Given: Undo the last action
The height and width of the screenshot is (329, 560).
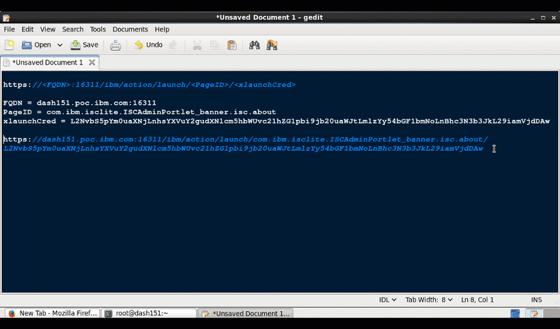Looking at the screenshot, I should click(148, 45).
